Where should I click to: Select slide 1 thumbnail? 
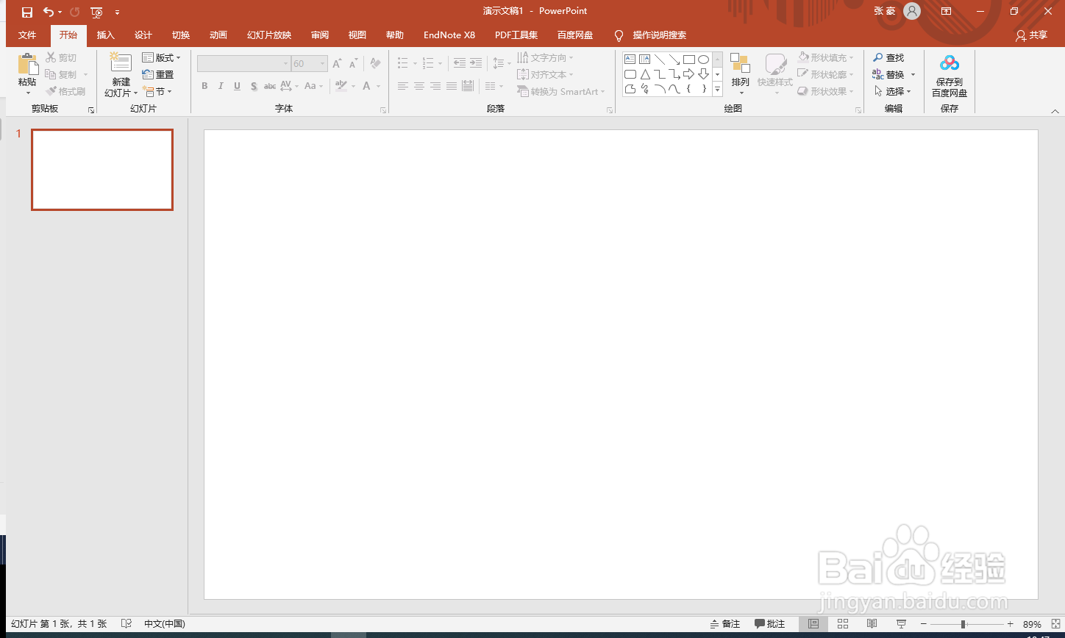coord(102,170)
